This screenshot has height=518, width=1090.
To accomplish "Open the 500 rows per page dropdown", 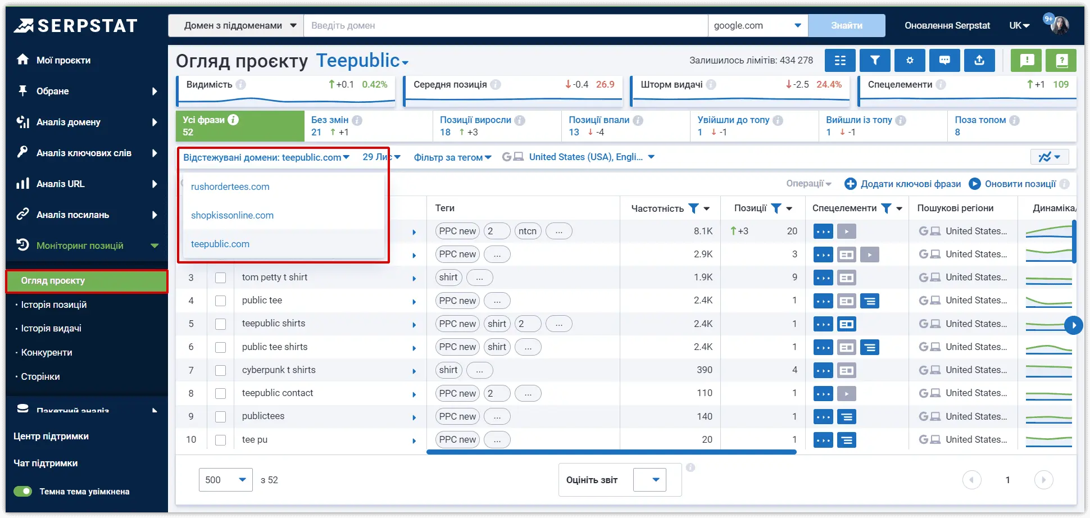I will 225,480.
